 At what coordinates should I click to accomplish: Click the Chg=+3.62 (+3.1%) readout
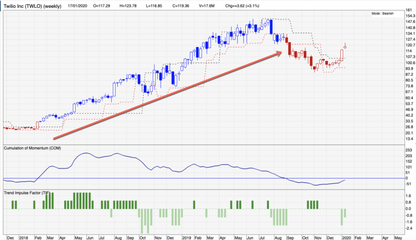(242, 6)
